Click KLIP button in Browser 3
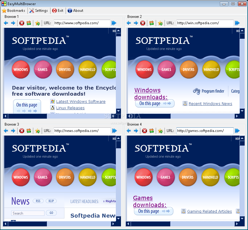248x230 pixels. 51,201
